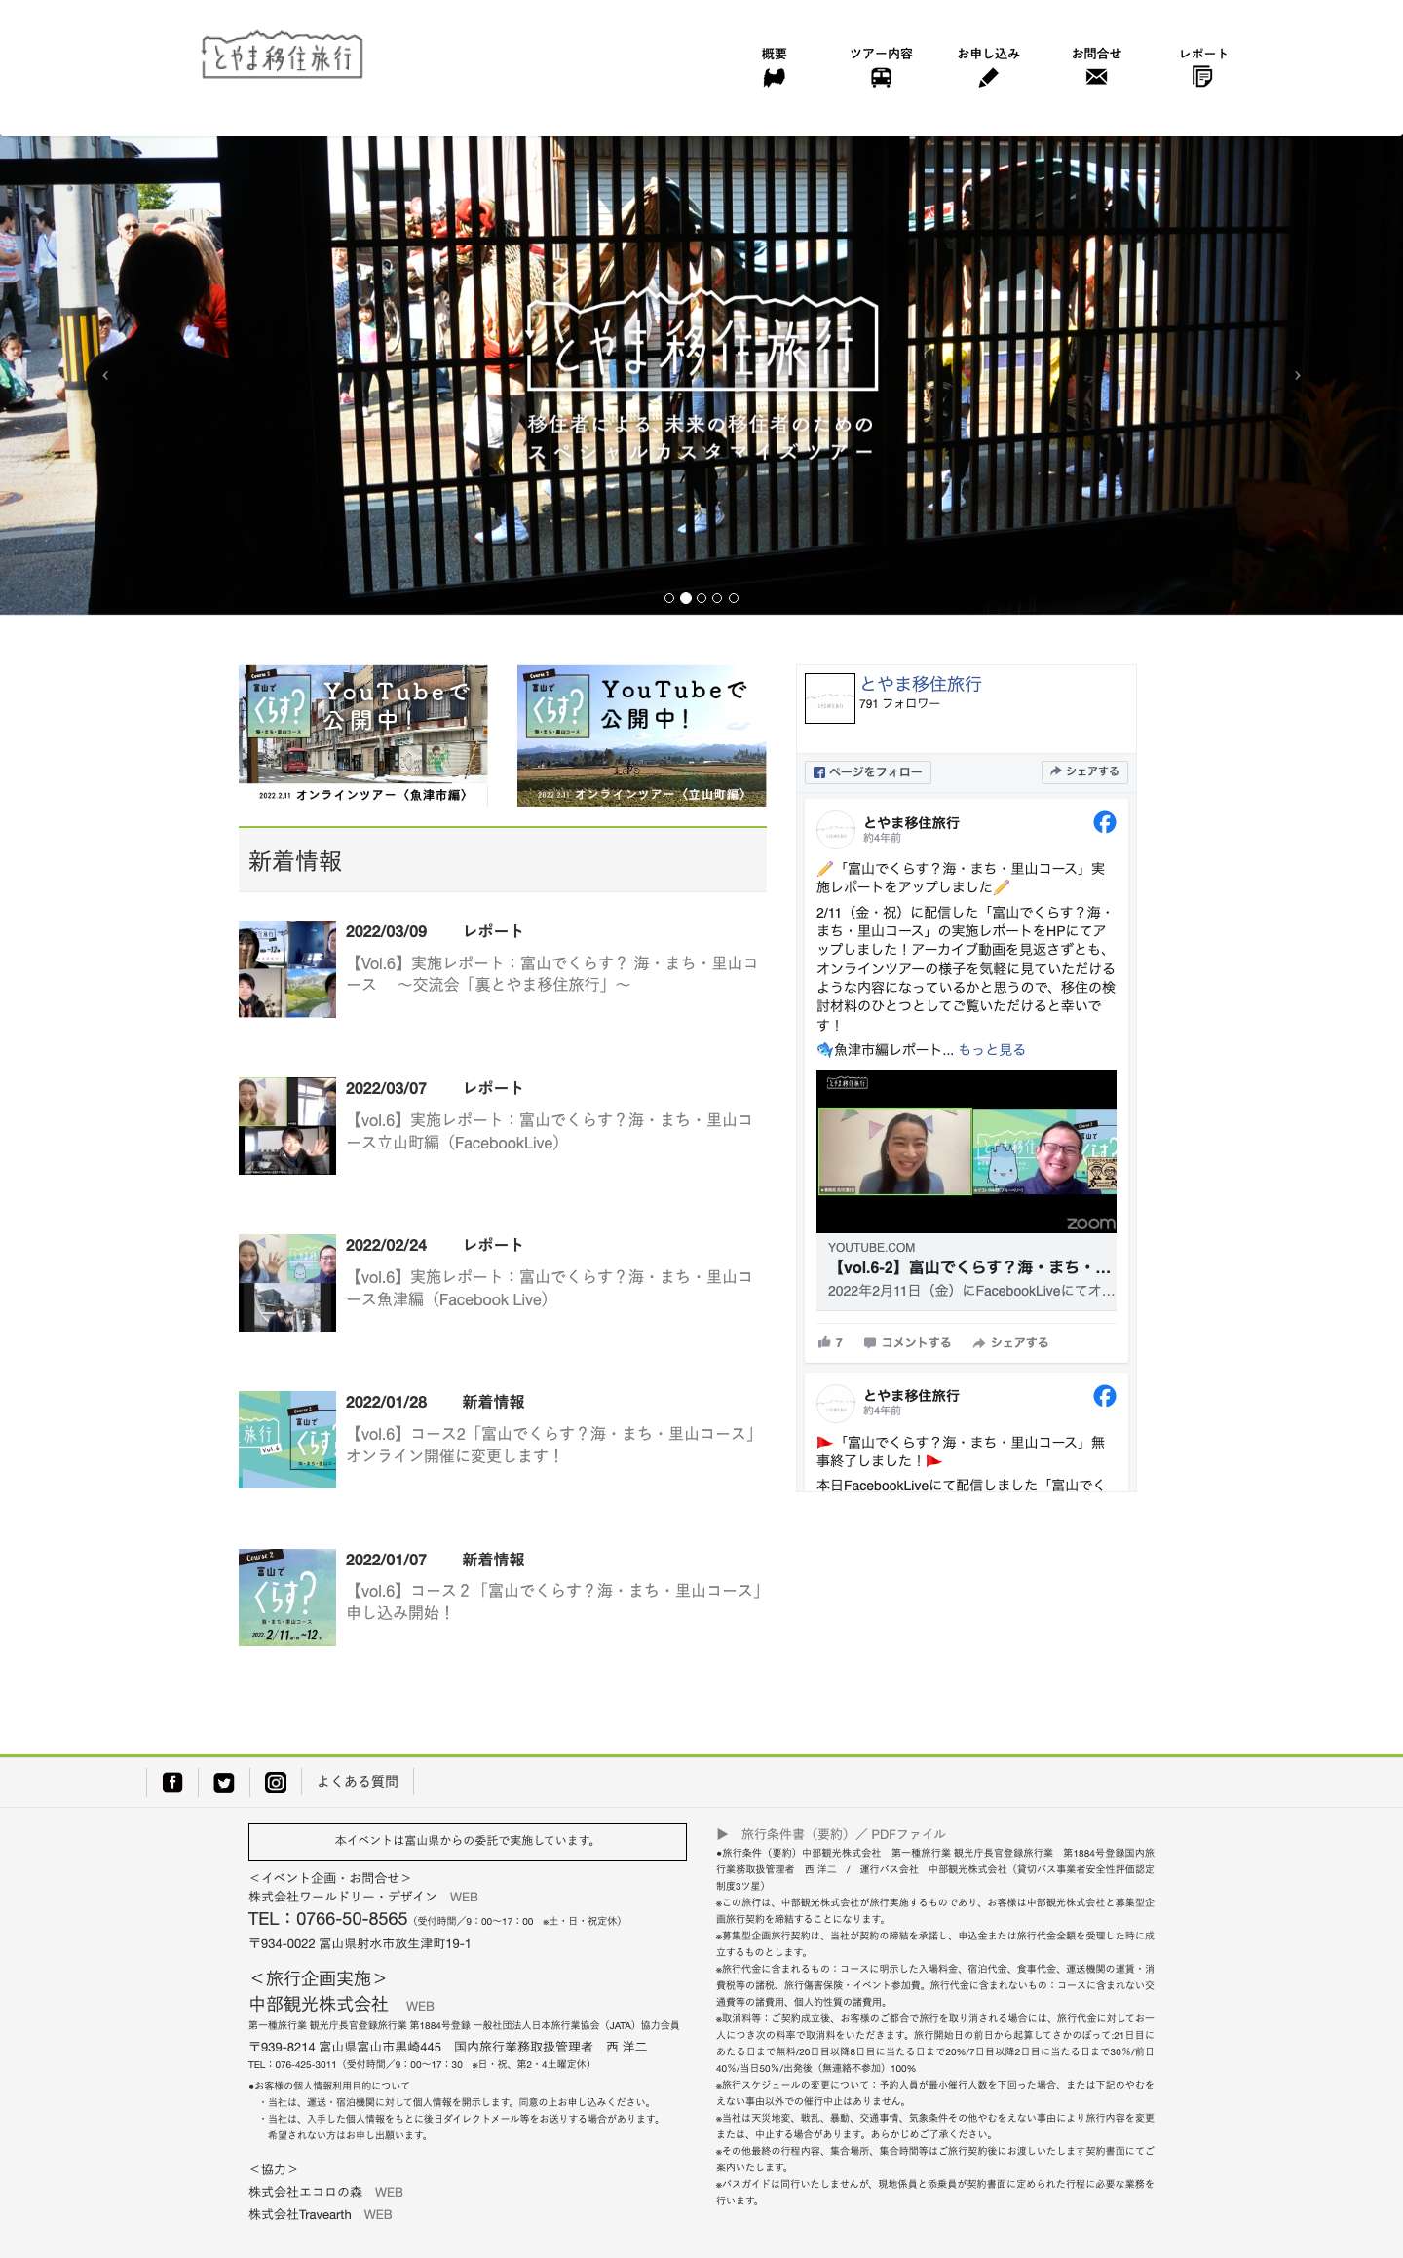
Task: Select the fourth carousel dot
Action: point(717,598)
